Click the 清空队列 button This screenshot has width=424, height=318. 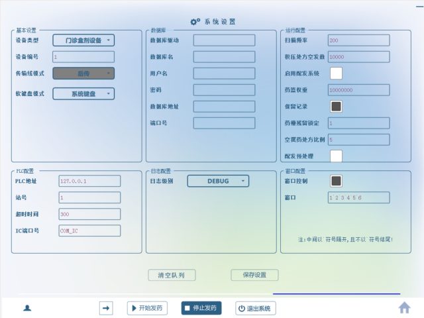tap(171, 275)
